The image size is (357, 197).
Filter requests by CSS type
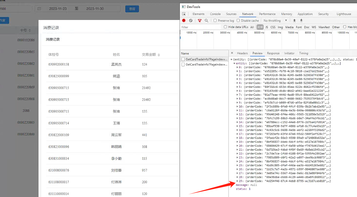273,27
